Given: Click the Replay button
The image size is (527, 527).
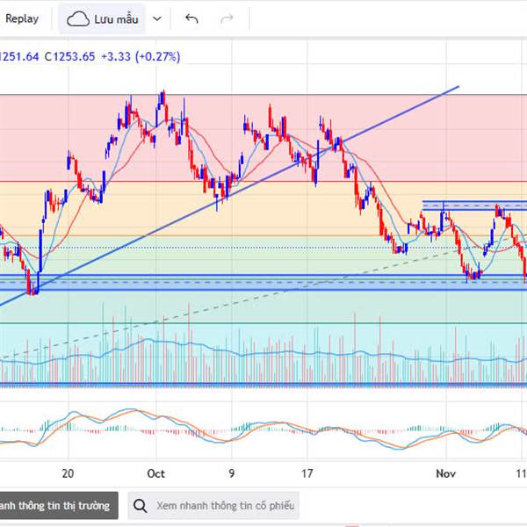Looking at the screenshot, I should tap(21, 18).
